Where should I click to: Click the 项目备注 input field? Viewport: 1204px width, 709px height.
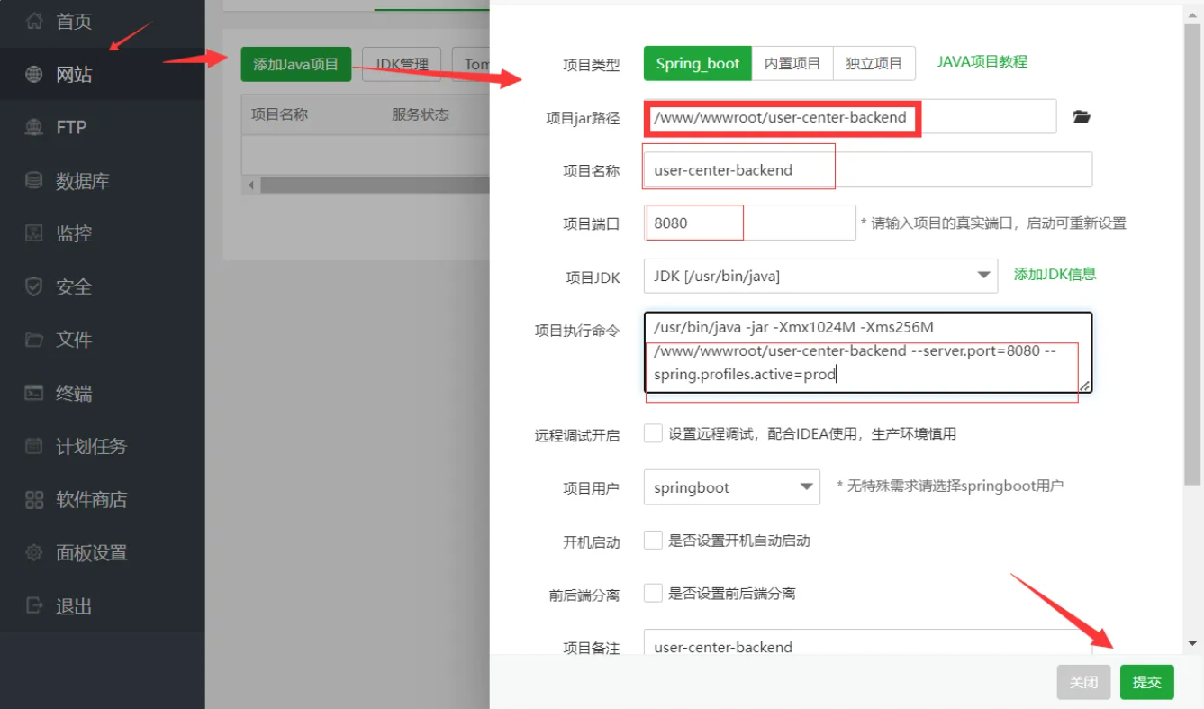[868, 642]
